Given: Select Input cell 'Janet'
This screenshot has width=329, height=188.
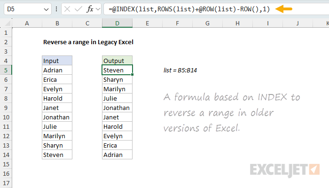Looking at the screenshot, I should [x=57, y=108].
